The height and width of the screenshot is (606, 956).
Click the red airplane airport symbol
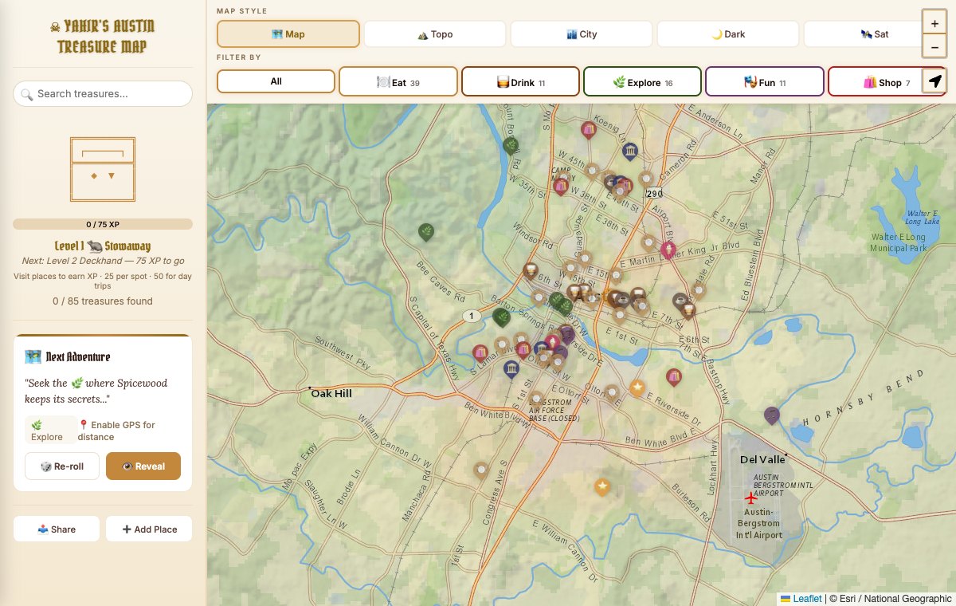[750, 498]
